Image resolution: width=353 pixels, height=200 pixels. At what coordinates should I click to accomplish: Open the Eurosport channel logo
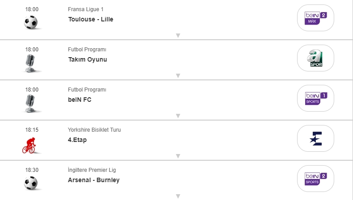tap(315, 138)
